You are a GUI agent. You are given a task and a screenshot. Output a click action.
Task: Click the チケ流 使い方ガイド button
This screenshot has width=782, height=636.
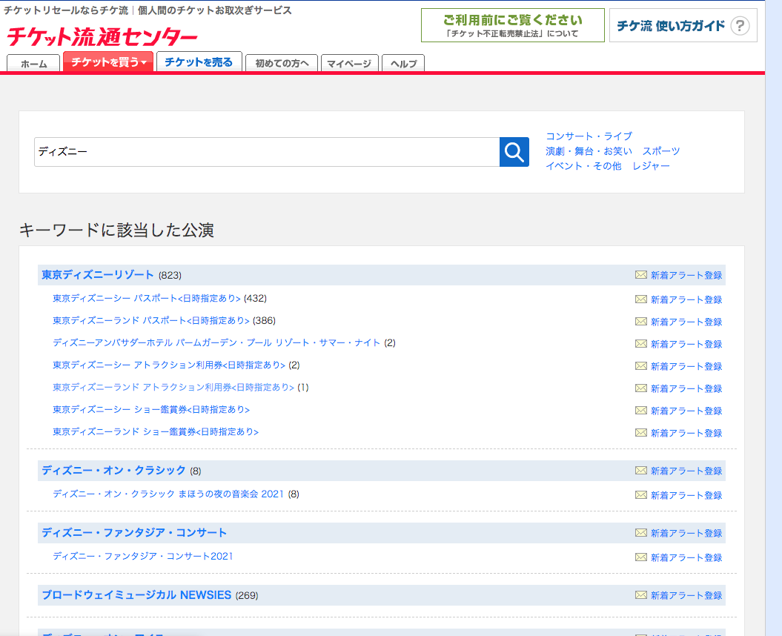click(x=683, y=25)
